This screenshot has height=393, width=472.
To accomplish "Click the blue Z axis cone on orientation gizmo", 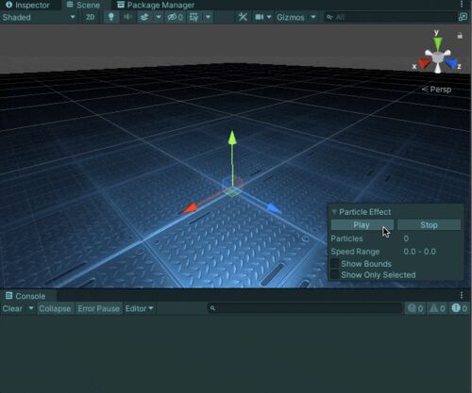I will 451,63.
